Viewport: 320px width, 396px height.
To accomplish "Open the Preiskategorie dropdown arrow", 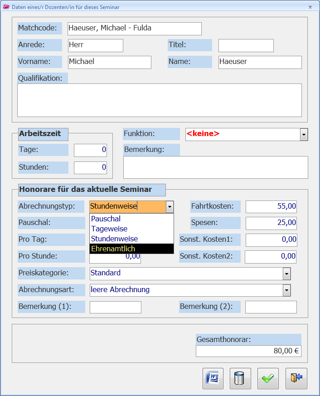I will click(286, 274).
